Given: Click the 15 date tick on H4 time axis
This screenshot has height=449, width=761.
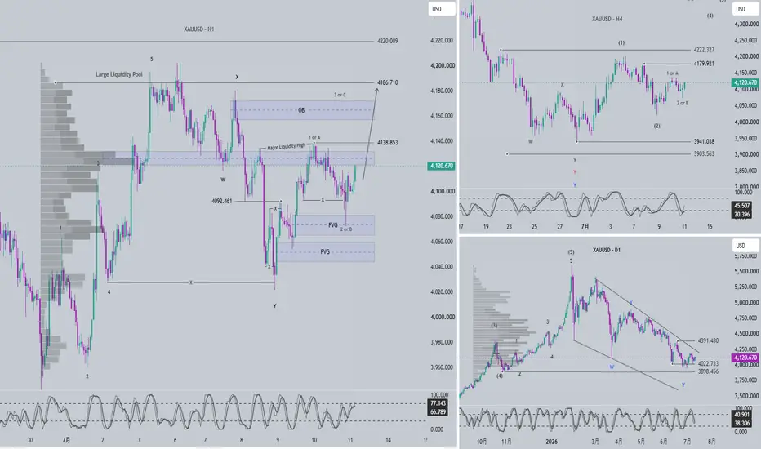Looking at the screenshot, I should point(710,227).
